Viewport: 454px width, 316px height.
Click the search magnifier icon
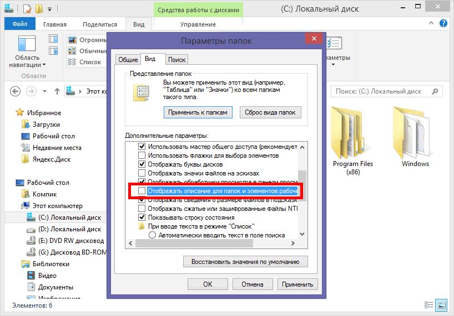click(x=435, y=91)
